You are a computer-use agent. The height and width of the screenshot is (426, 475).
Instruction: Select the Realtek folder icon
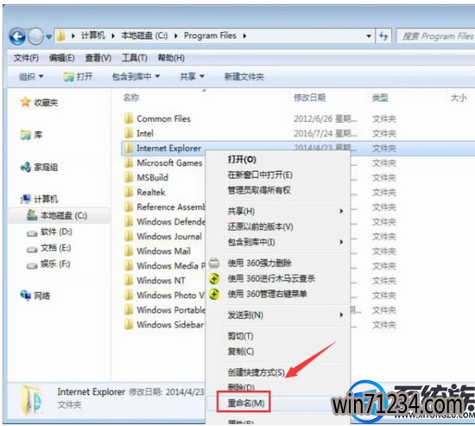pos(129,192)
